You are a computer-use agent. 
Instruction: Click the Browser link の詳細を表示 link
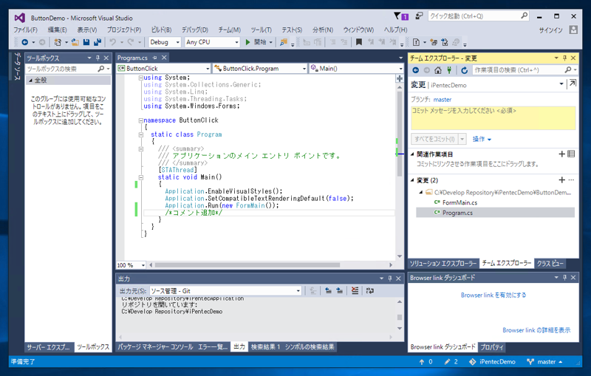(x=536, y=330)
